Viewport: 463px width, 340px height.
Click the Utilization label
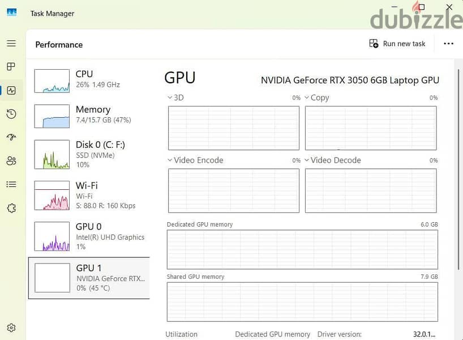[x=181, y=334]
